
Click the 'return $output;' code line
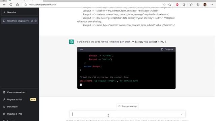pos(93,67)
